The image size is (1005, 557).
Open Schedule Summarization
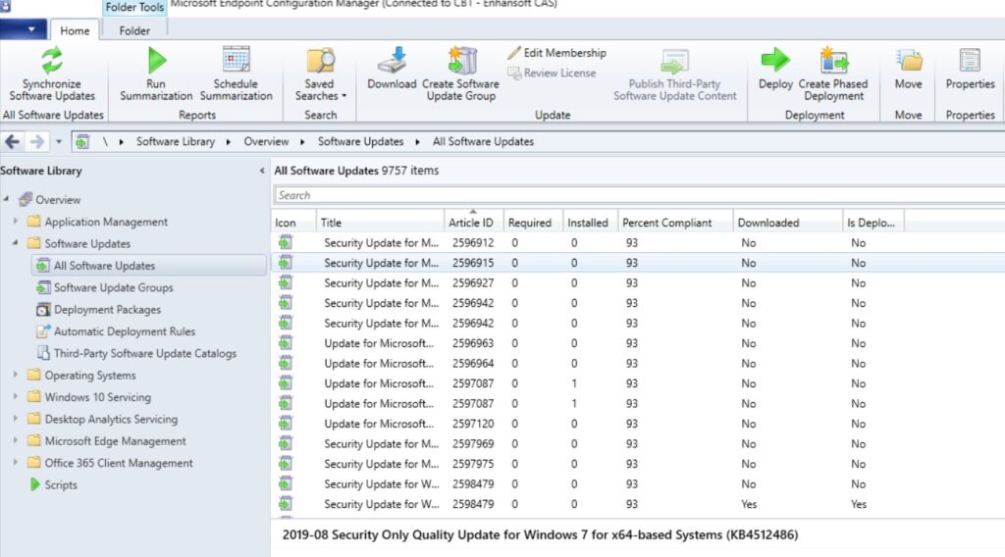(236, 62)
